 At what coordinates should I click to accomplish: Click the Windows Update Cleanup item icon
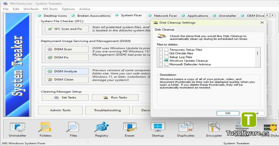pyautogui.click(x=166, y=60)
